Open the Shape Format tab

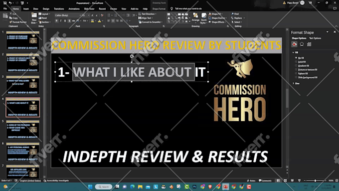point(159,9)
